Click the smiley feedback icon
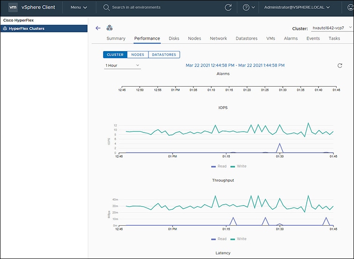The image size is (354, 259). coord(351,7)
